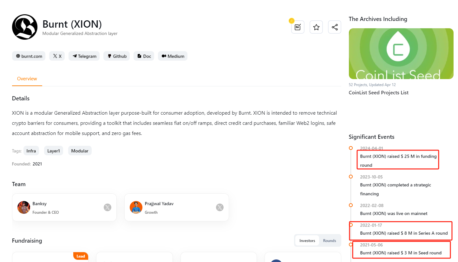Favorite the project with the star icon
458x262 pixels.
(316, 27)
